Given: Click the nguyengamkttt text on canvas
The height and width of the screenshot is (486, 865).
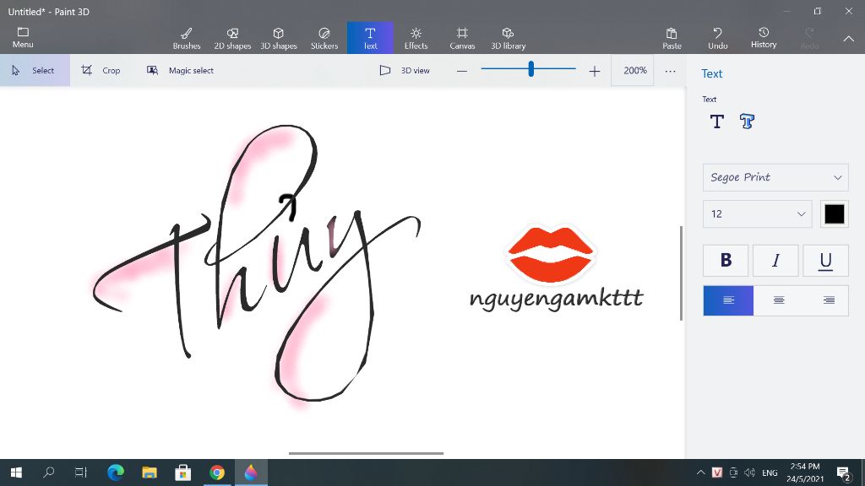Looking at the screenshot, I should click(556, 299).
